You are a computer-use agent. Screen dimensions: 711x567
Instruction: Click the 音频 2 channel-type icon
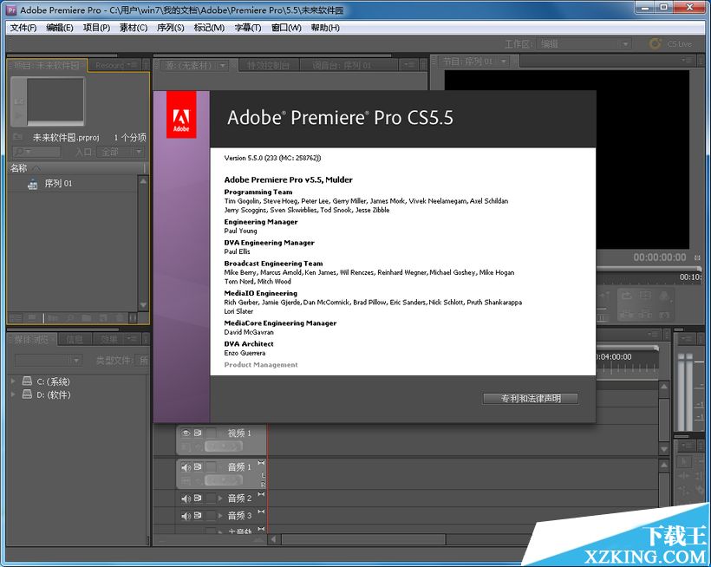[261, 494]
